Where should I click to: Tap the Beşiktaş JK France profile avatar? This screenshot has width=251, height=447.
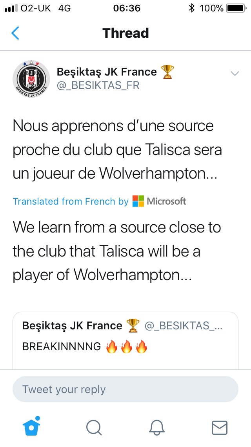[31, 79]
